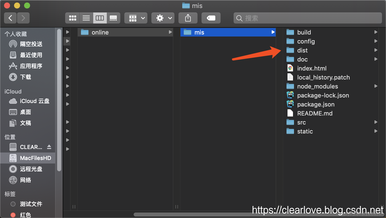Go forward with the forward arrow button

pos(23,18)
